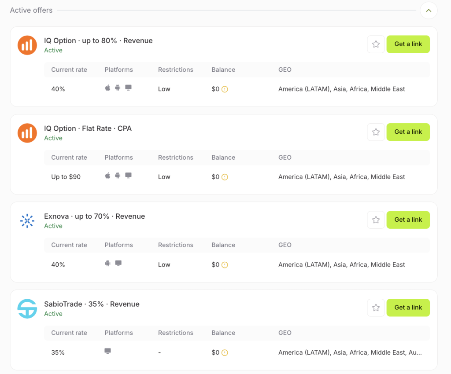The width and height of the screenshot is (451, 374).
Task: Click Android platform icon in Exnova row
Action: click(x=107, y=263)
